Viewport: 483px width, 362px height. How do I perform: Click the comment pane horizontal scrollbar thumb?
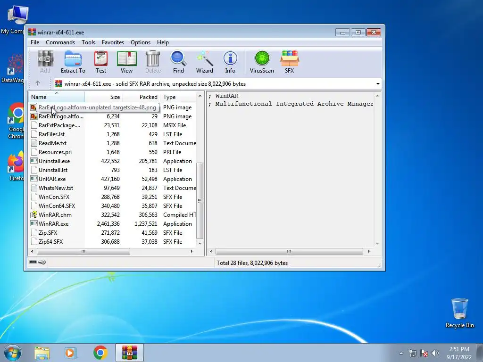289,252
